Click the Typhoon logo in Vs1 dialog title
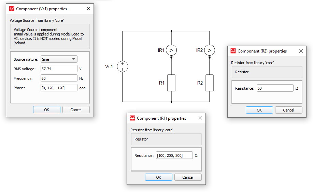The image size is (313, 193). click(x=12, y=9)
